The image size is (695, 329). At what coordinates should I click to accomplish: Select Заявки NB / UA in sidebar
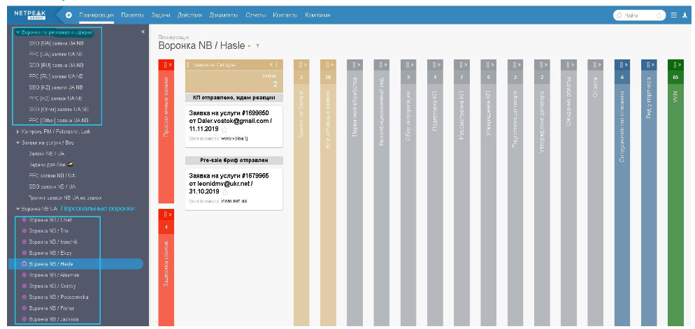tap(47, 154)
